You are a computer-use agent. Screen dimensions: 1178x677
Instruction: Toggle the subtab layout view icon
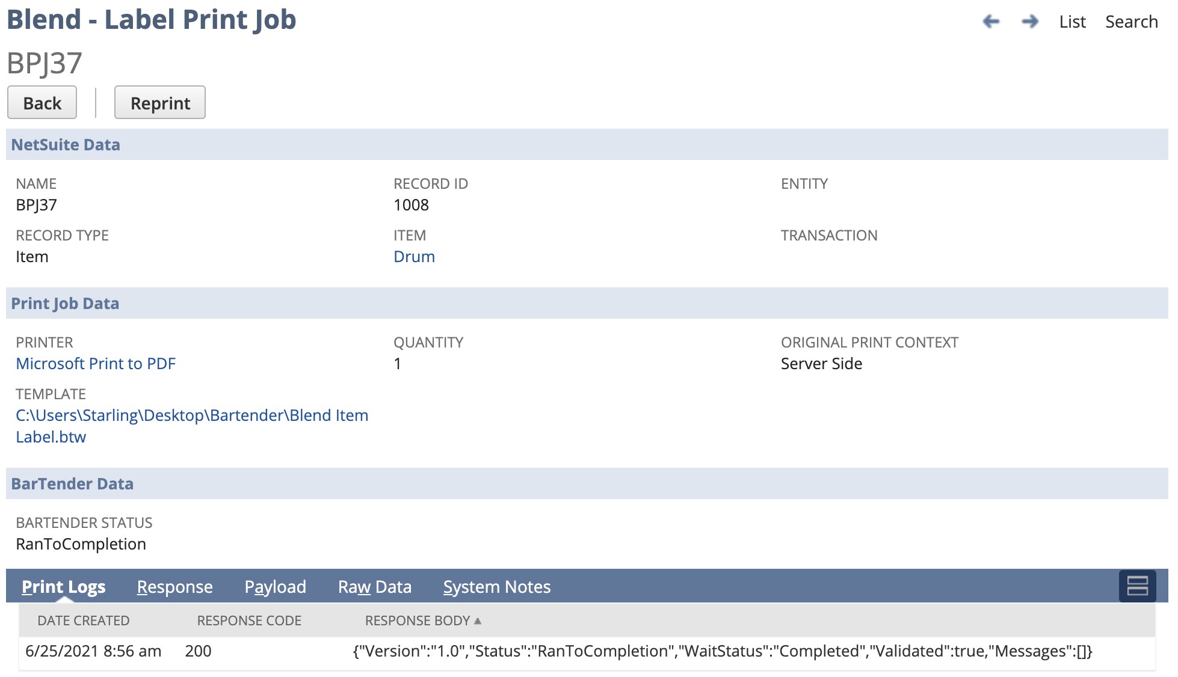pyautogui.click(x=1137, y=586)
